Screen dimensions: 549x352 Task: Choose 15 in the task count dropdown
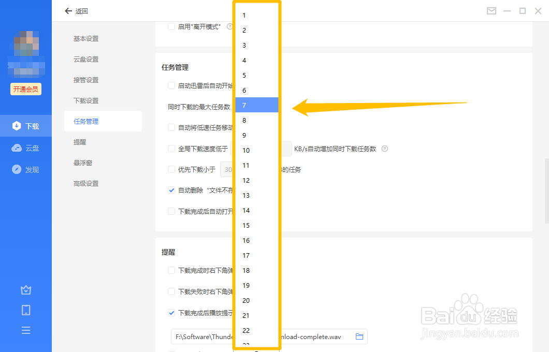point(257,226)
